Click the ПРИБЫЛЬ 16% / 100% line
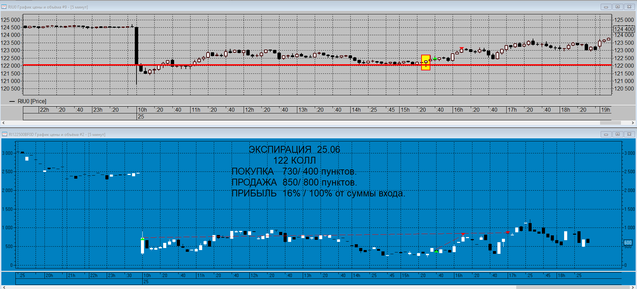 pos(318,193)
